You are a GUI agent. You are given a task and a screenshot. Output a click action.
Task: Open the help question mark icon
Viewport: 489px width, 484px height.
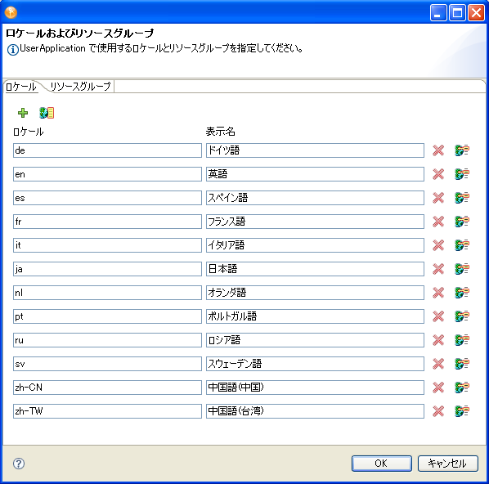pyautogui.click(x=19, y=464)
